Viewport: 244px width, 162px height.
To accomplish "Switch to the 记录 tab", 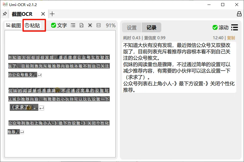I will 152,28.
